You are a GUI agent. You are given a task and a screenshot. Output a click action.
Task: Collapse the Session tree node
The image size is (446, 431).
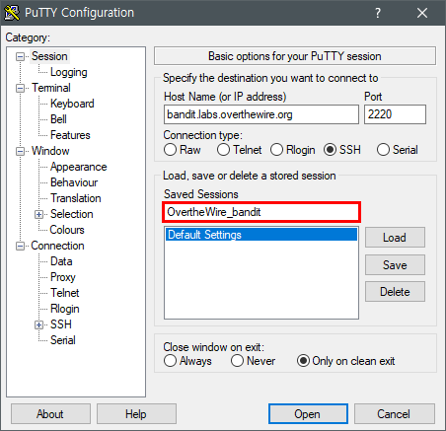tap(20, 56)
